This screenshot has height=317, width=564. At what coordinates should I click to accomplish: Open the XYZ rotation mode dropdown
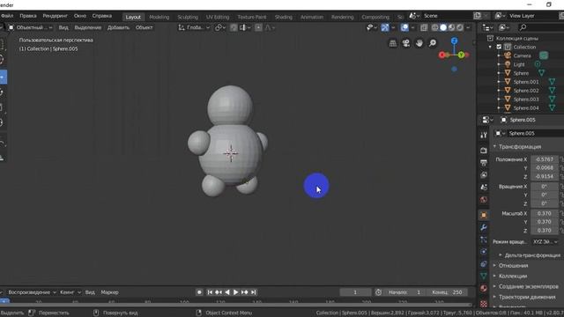[x=545, y=242]
